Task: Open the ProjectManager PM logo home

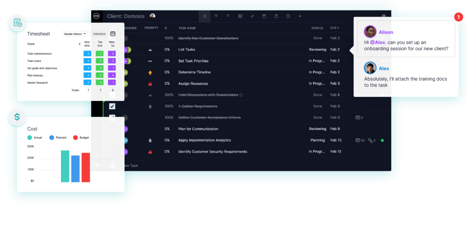Action: point(96,16)
